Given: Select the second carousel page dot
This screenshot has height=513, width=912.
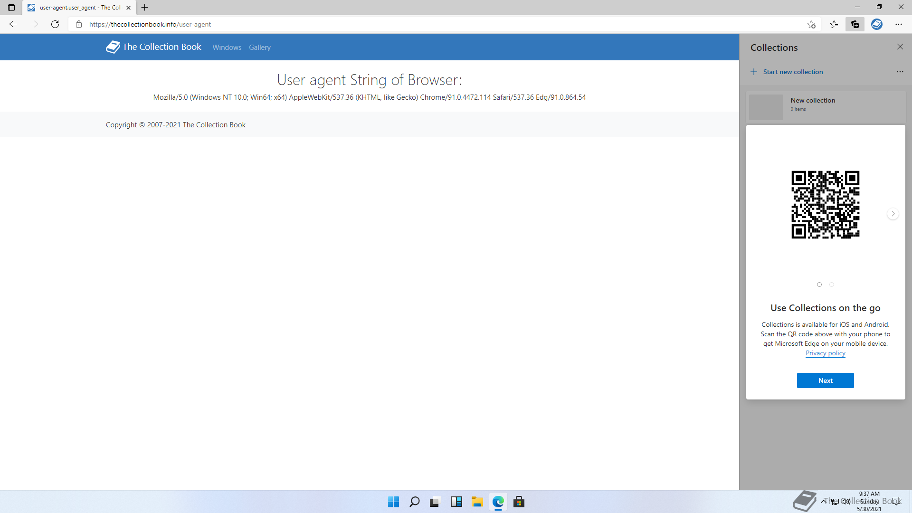Looking at the screenshot, I should tap(832, 285).
